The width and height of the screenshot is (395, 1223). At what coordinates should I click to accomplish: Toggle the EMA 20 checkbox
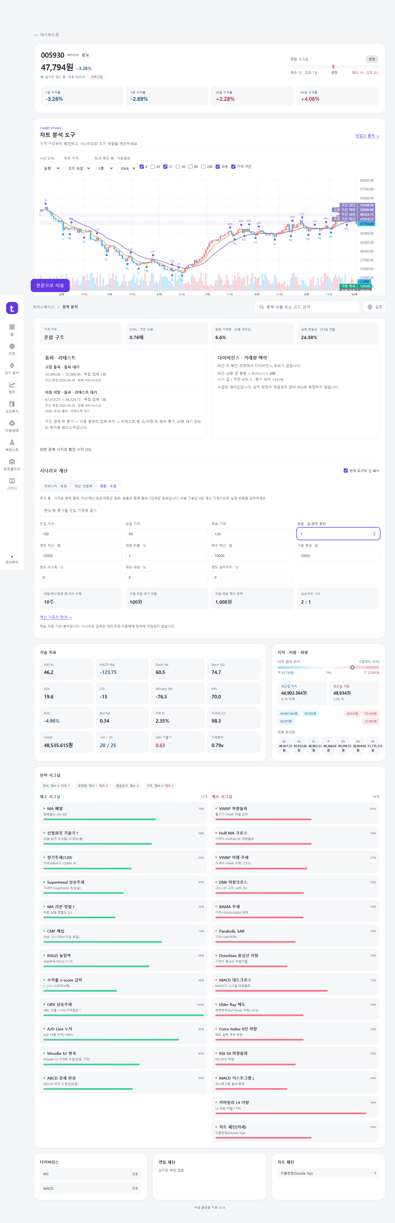tap(153, 167)
